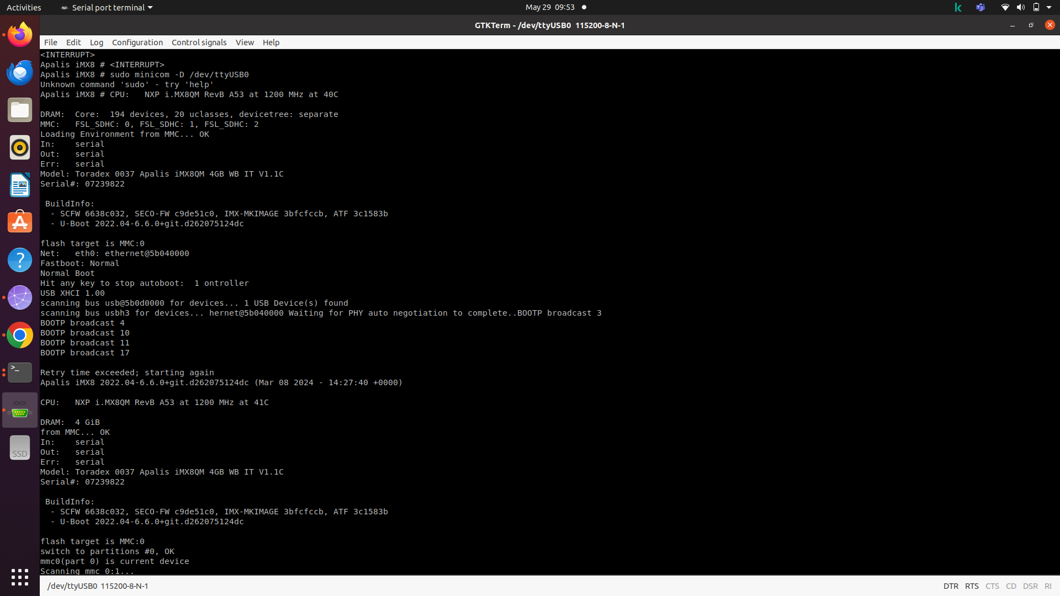
Task: Open the Edit menu
Action: pos(73,42)
